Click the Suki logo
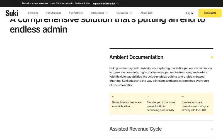 (x=12, y=13)
